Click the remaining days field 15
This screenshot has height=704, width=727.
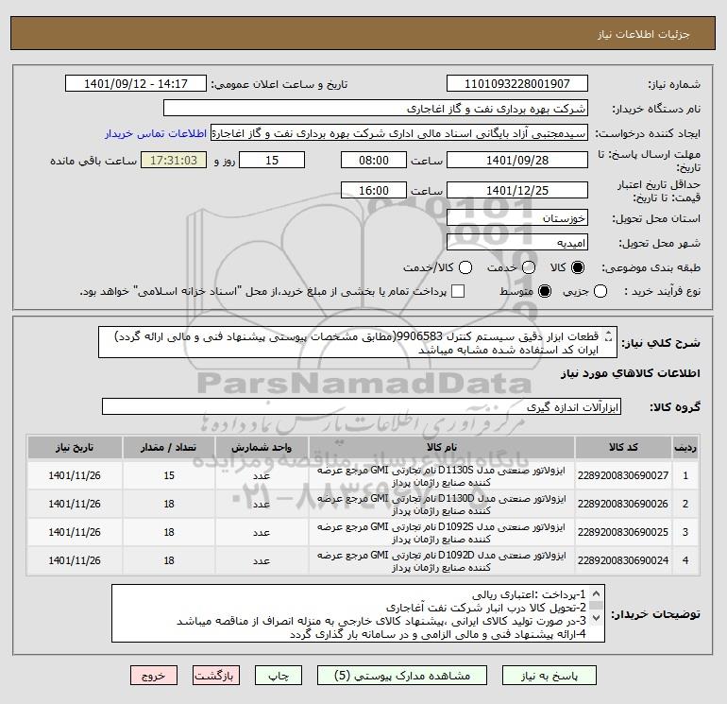point(272,161)
